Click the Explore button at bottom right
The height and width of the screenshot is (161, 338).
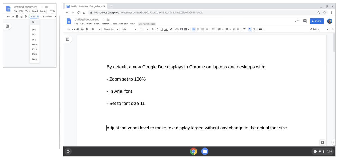click(x=323, y=142)
